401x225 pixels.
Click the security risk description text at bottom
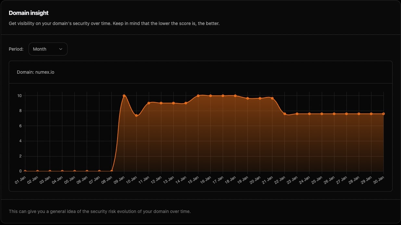point(100,211)
